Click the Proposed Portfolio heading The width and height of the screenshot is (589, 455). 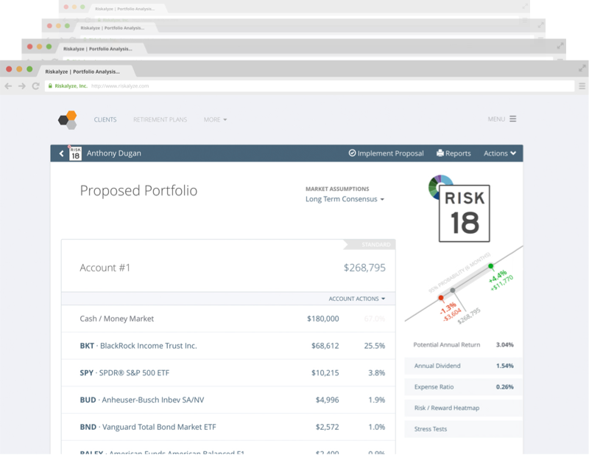(x=138, y=190)
